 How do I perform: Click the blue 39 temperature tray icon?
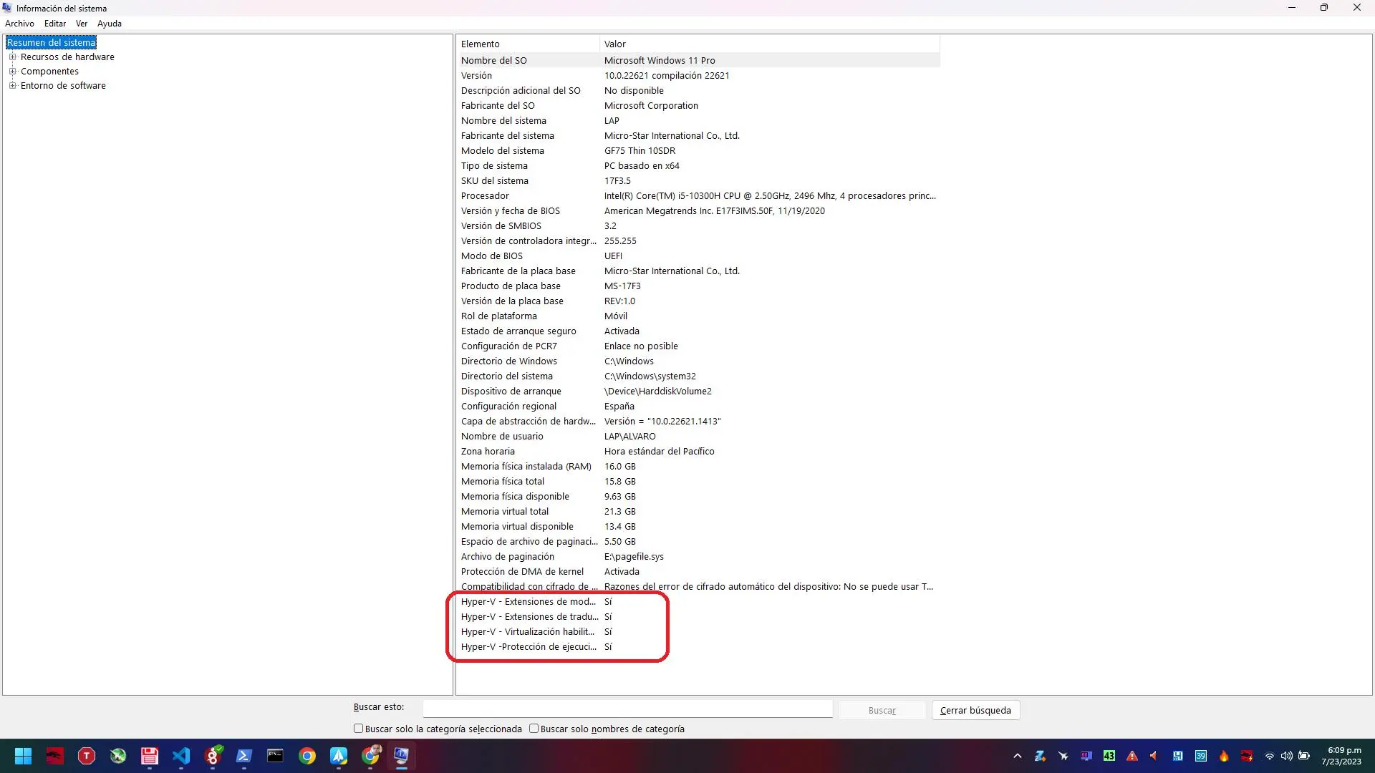[1201, 756]
